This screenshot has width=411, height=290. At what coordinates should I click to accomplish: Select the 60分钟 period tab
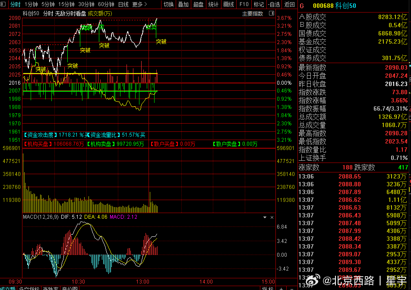(x=106, y=4)
